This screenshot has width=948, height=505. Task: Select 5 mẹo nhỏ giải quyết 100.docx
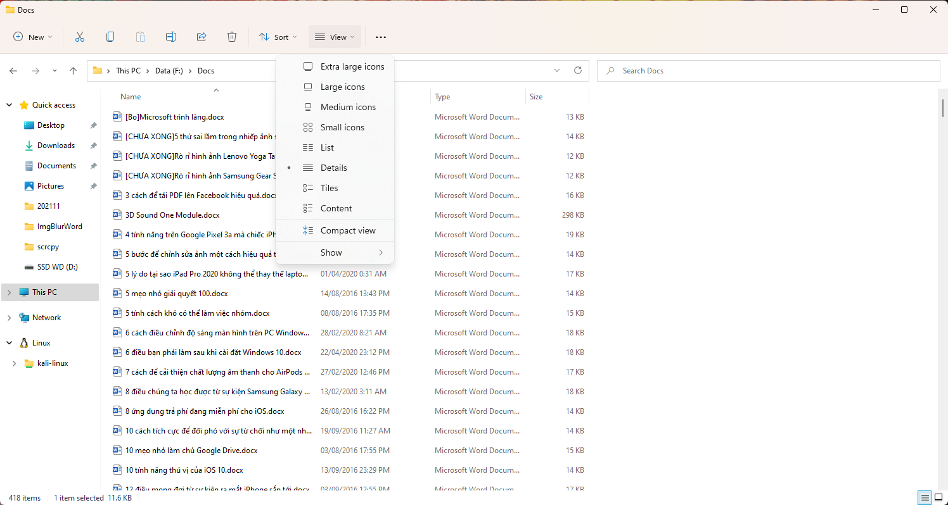pos(176,294)
